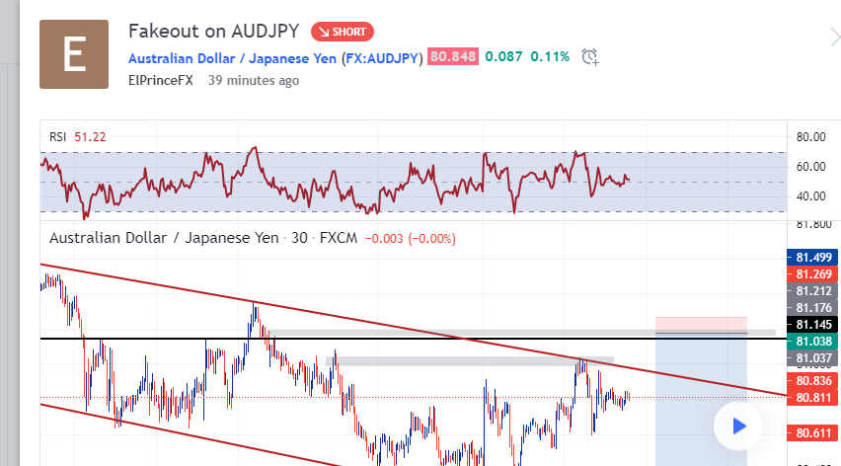Click the blue 81.499 price label
Screen dimensions: 841x466
[813, 258]
